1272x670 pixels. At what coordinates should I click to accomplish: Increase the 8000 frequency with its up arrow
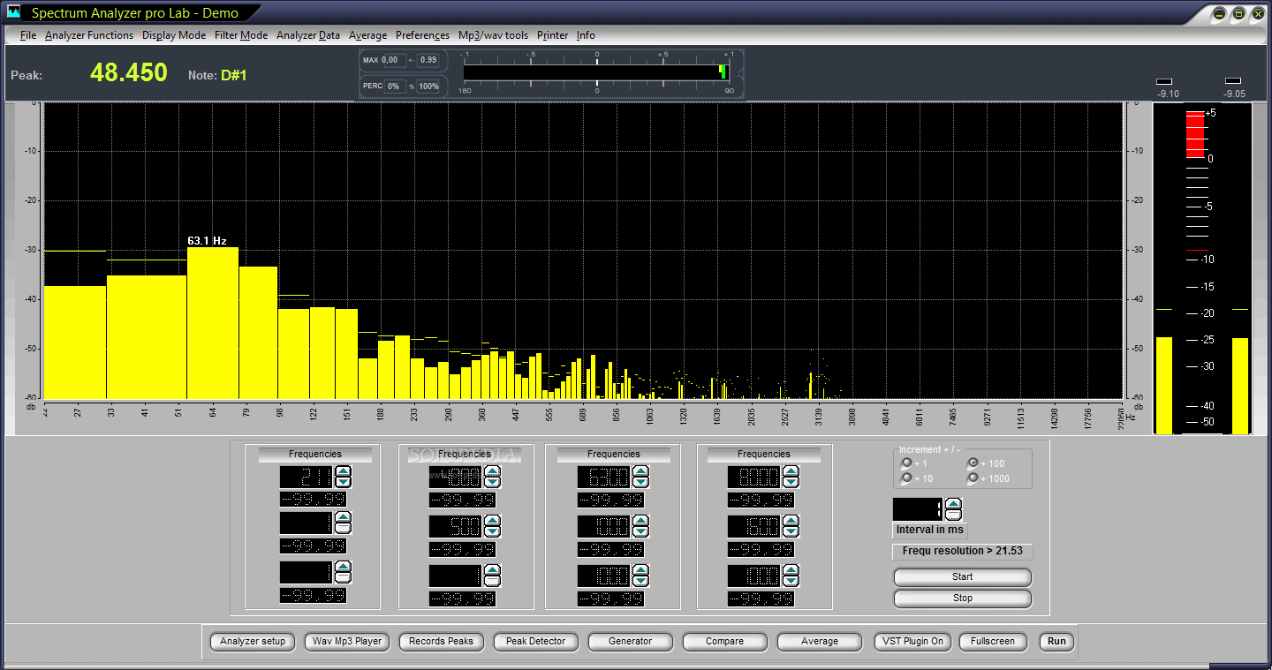(791, 471)
